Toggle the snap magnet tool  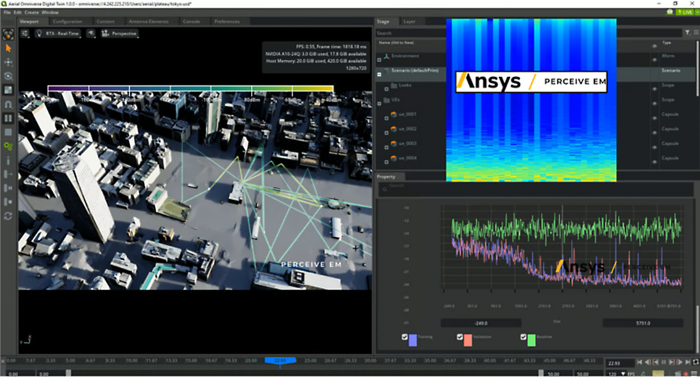pos(8,104)
